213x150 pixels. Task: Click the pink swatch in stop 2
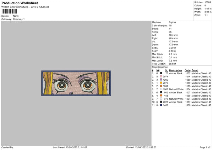161,76
